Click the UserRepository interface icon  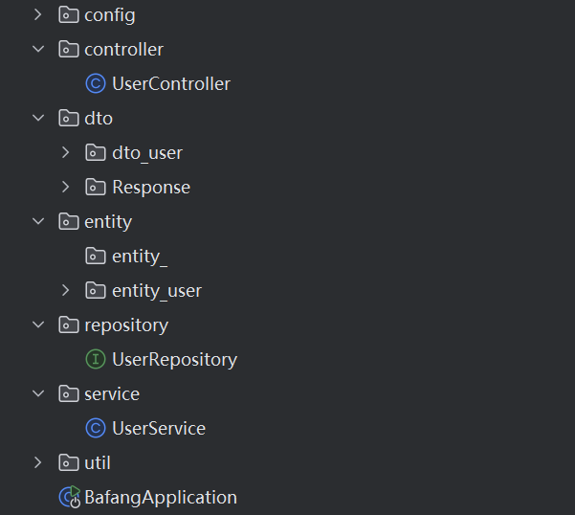click(96, 359)
